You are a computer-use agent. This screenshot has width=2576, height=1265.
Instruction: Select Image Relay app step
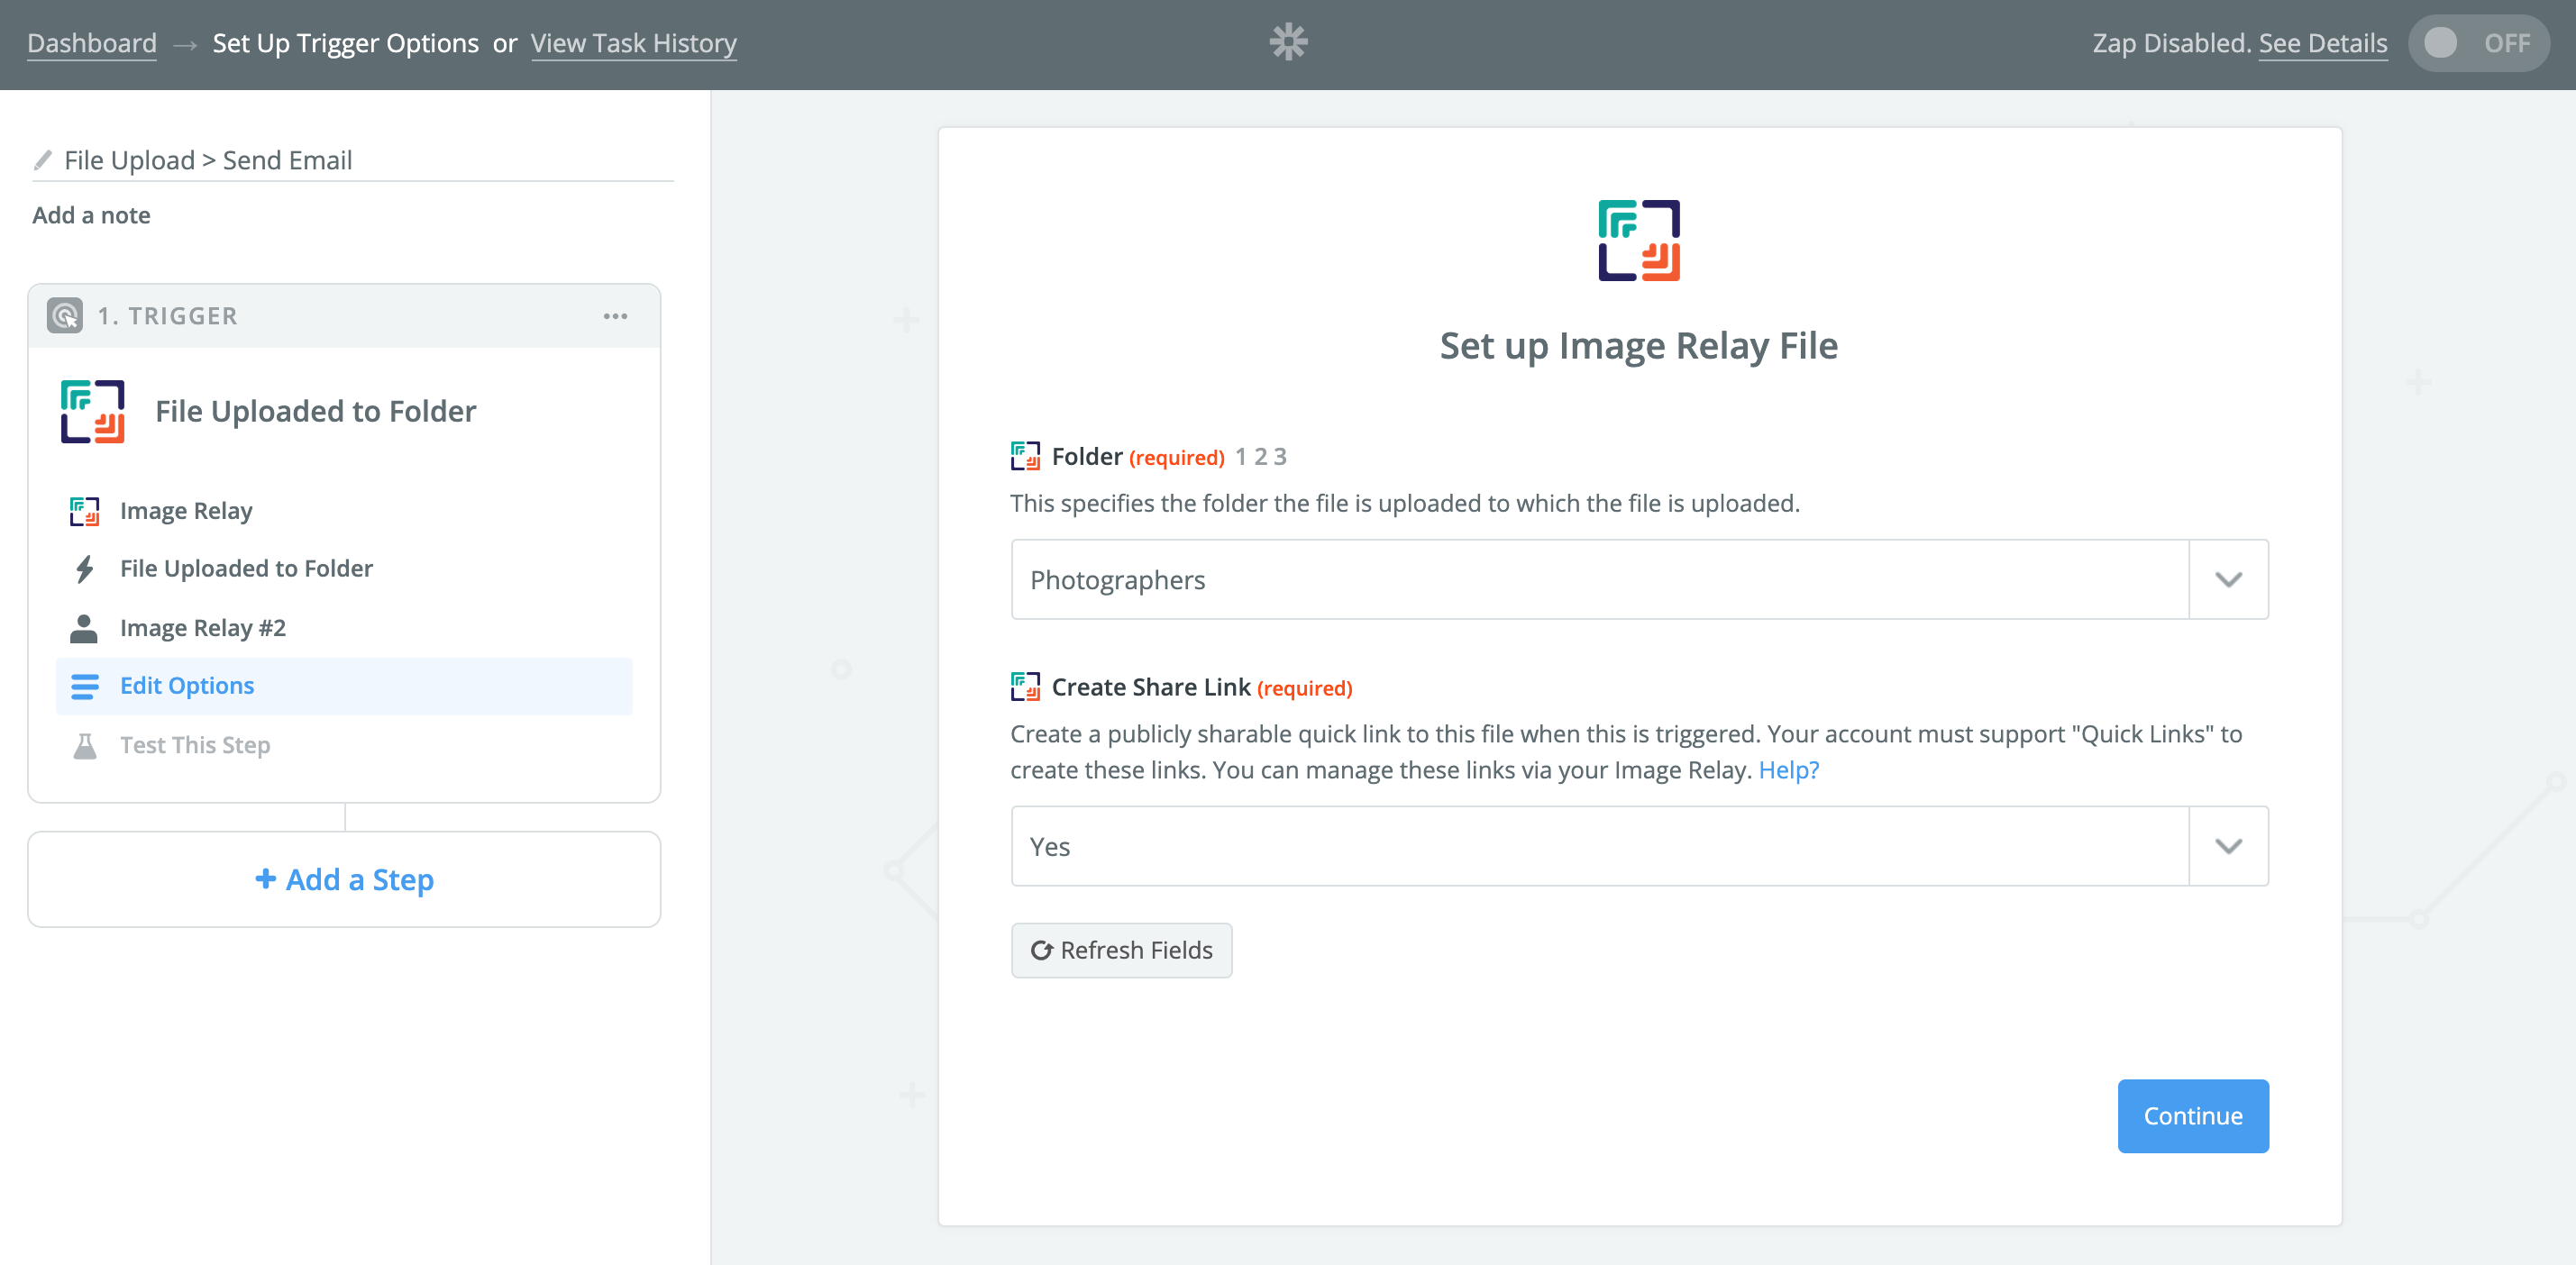pyautogui.click(x=344, y=511)
